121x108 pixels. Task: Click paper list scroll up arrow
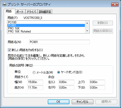click(87, 23)
